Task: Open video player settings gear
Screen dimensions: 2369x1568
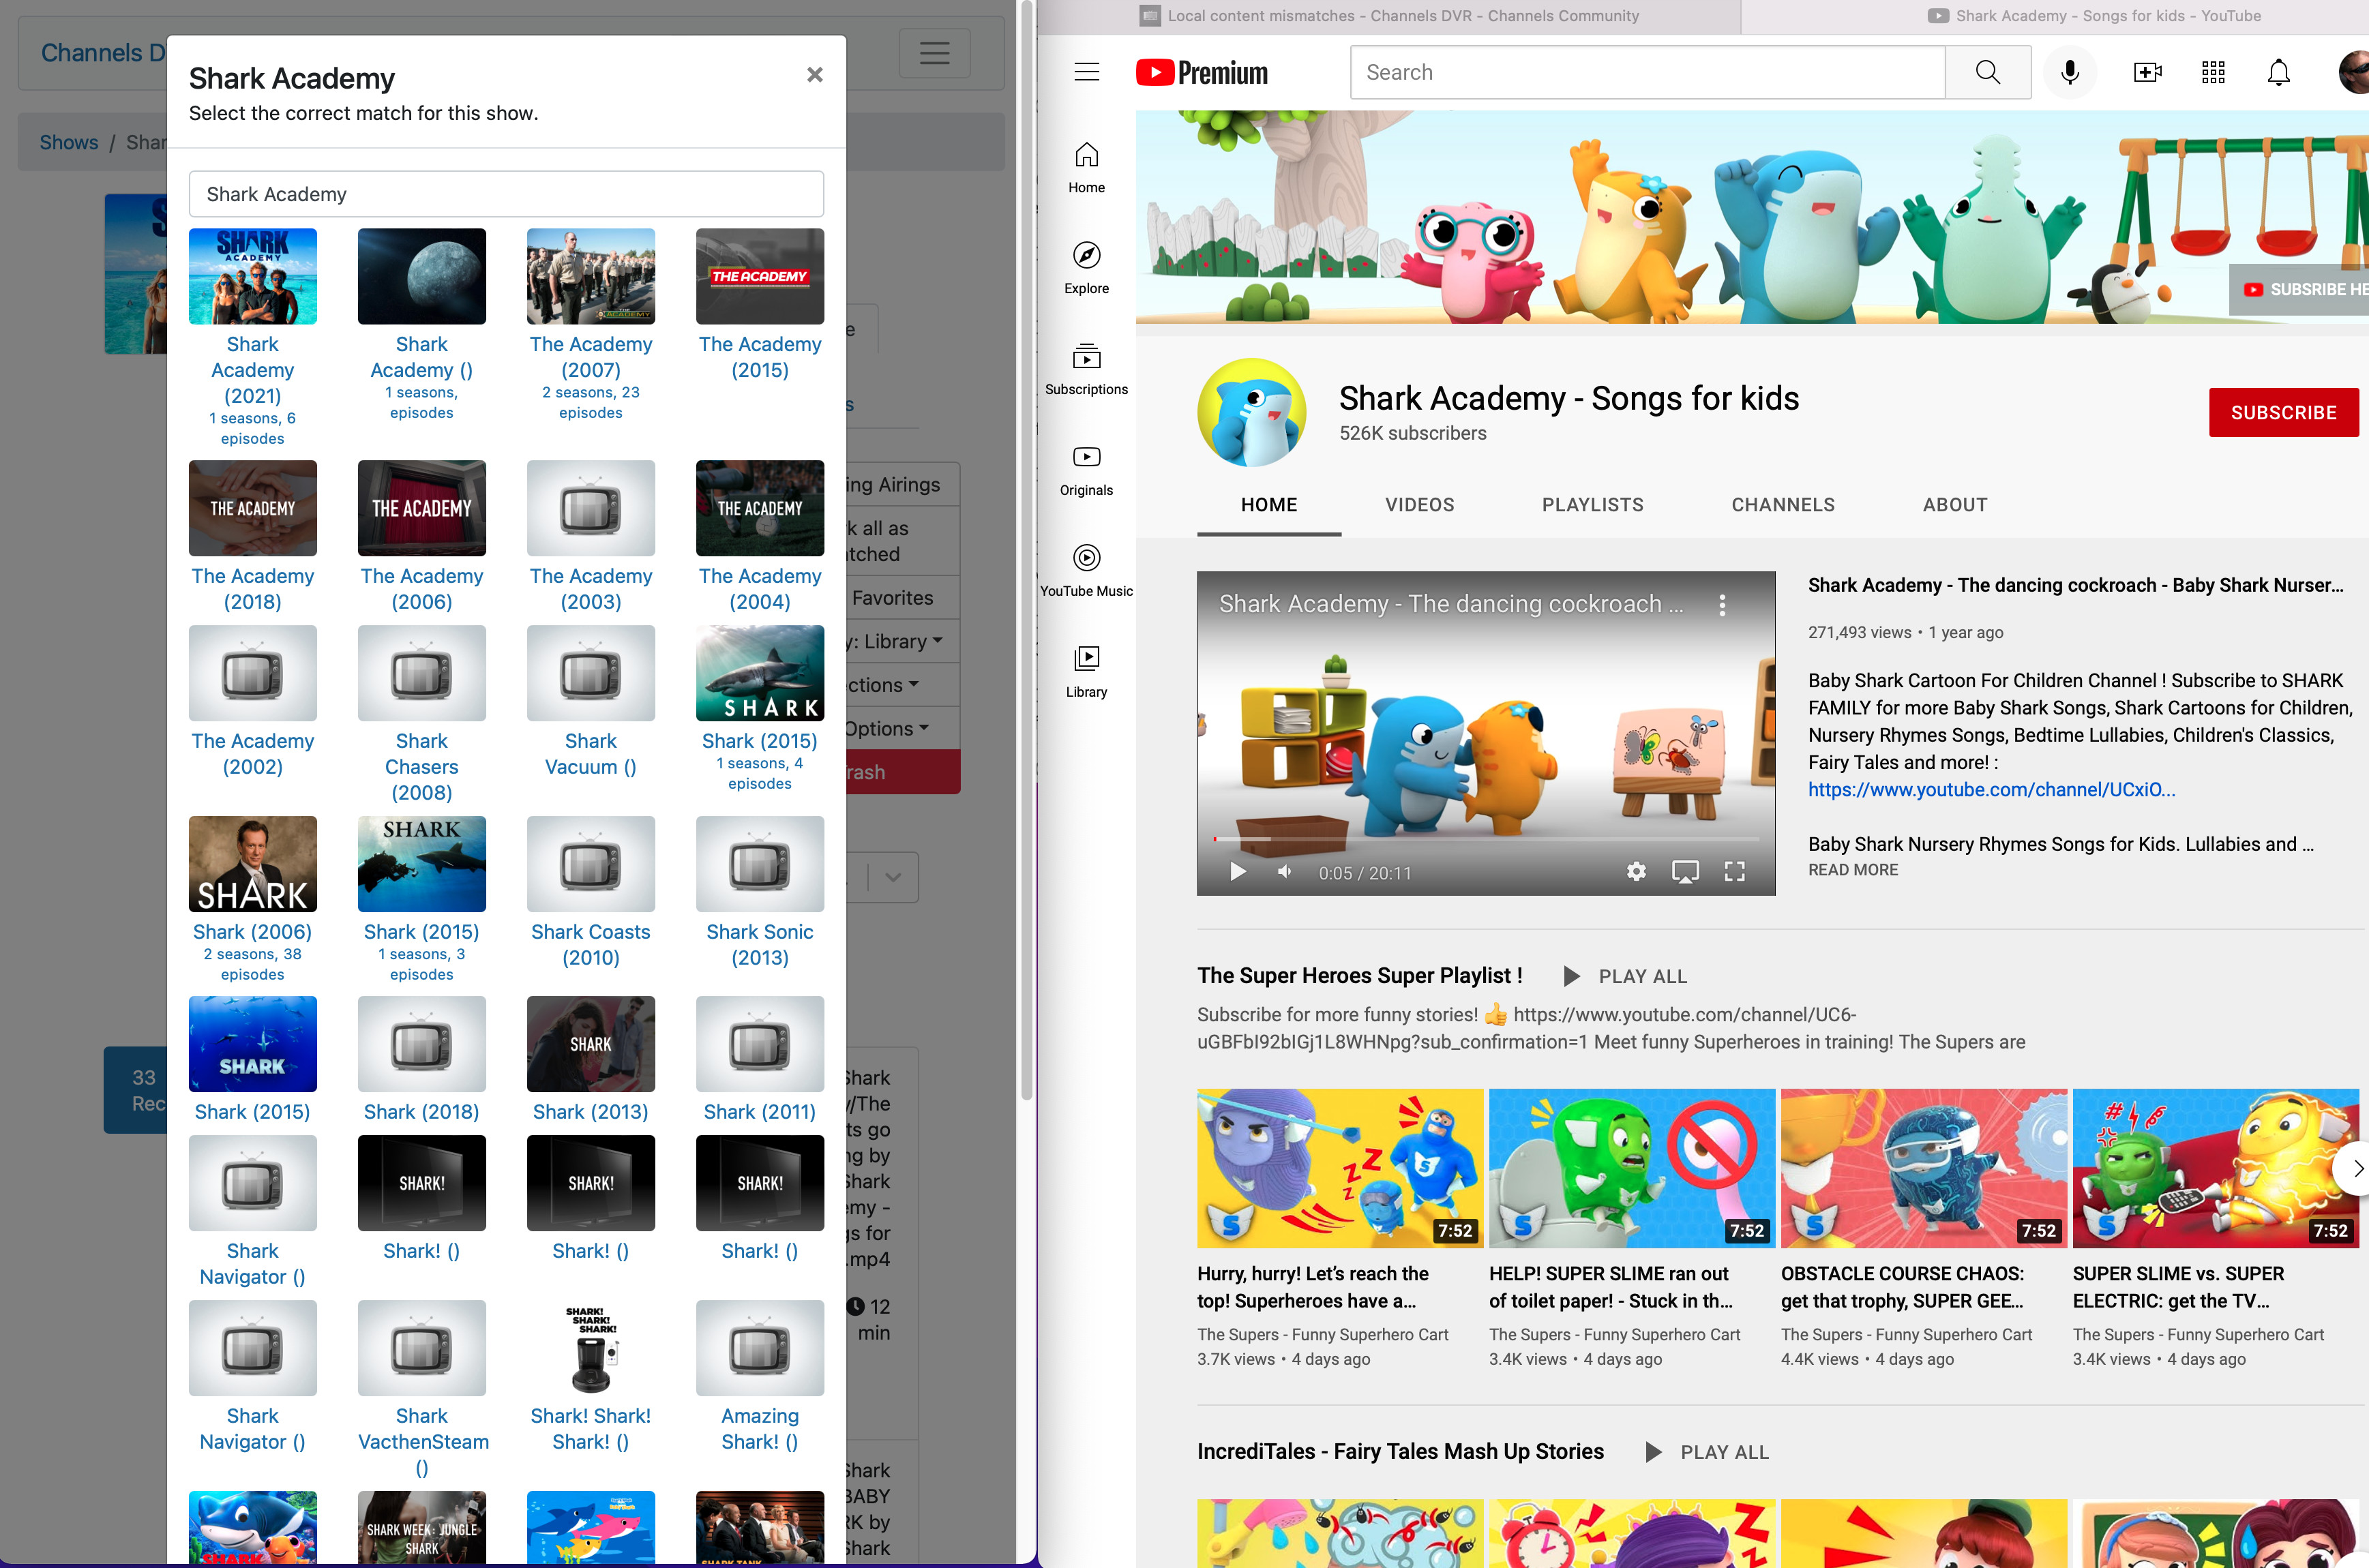Action: tap(1636, 872)
